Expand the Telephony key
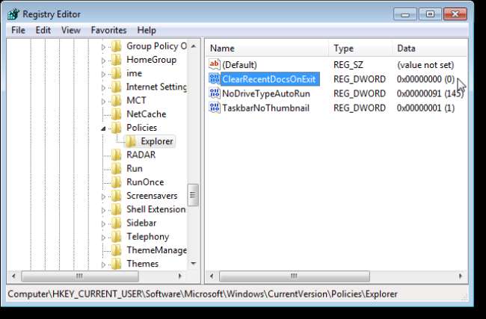The width and height of the screenshot is (486, 319). [103, 238]
